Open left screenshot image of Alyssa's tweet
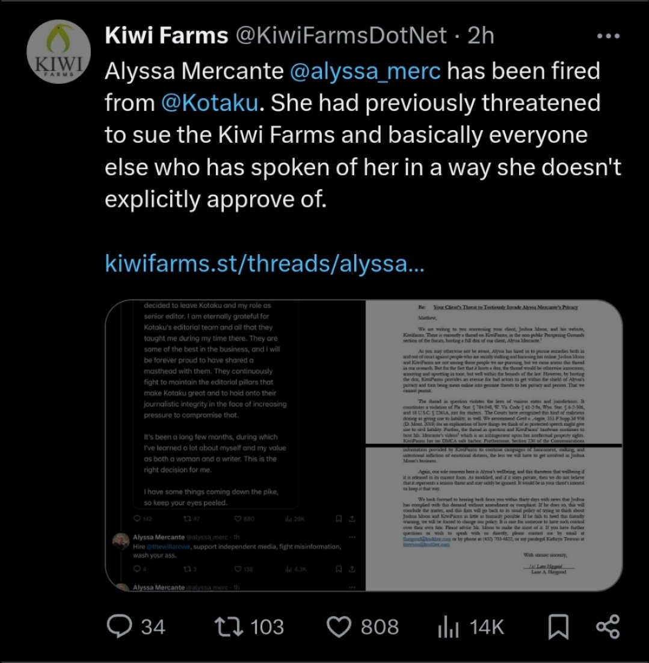Screen dimensions: 649x663 pyautogui.click(x=235, y=445)
